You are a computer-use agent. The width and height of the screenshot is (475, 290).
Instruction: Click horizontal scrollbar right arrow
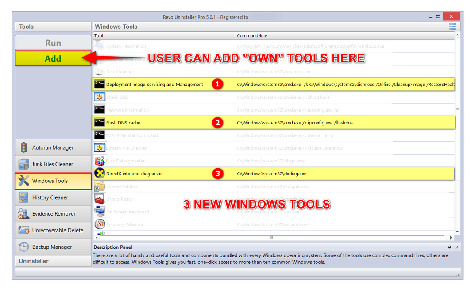(451, 238)
